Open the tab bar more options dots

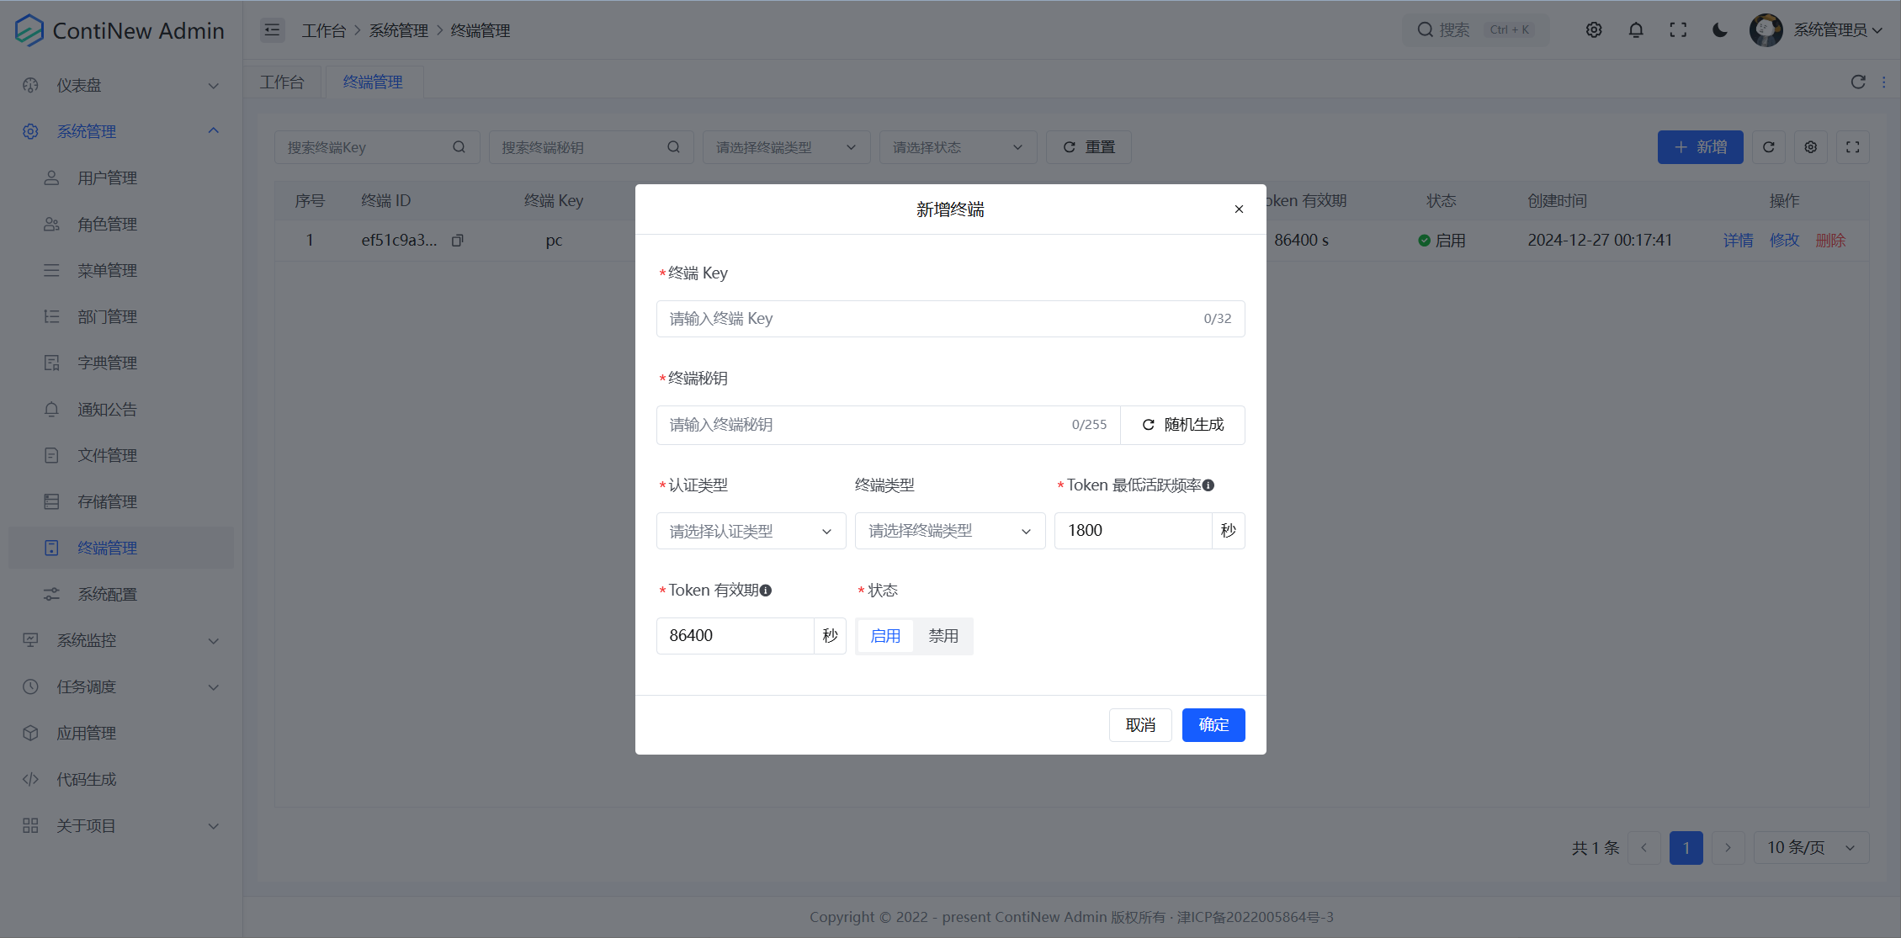(x=1883, y=82)
